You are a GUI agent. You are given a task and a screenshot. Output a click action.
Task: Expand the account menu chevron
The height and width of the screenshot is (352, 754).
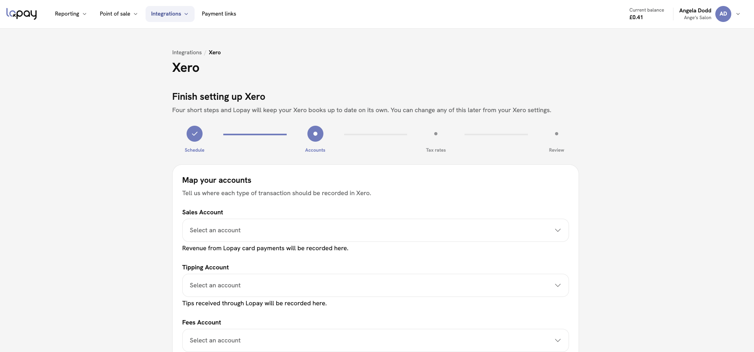(738, 14)
